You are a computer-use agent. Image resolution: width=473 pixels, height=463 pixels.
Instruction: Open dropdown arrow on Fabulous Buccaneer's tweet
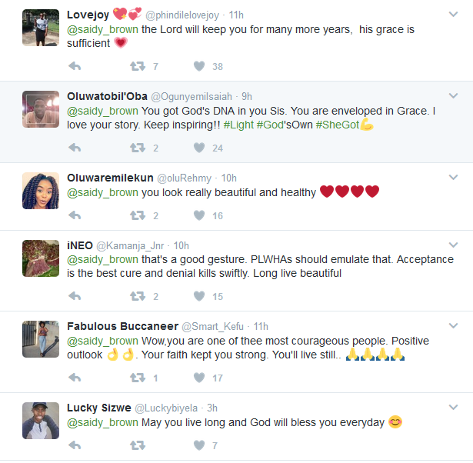click(454, 326)
